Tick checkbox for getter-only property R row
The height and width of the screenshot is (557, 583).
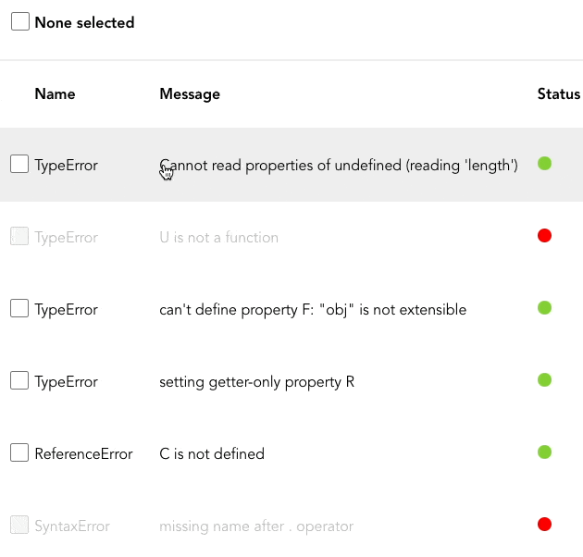coord(19,381)
